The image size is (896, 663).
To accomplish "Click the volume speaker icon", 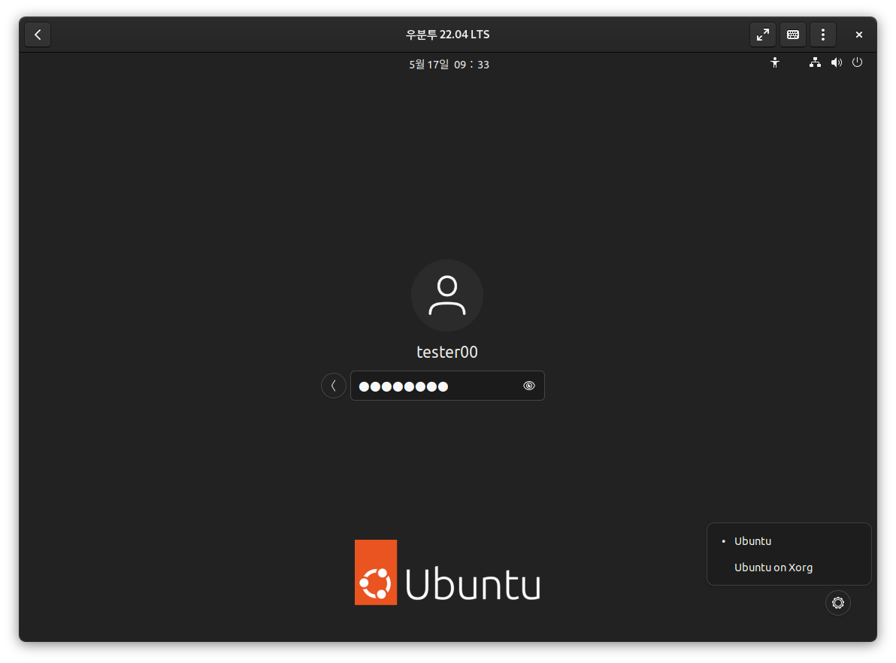I will (x=837, y=63).
